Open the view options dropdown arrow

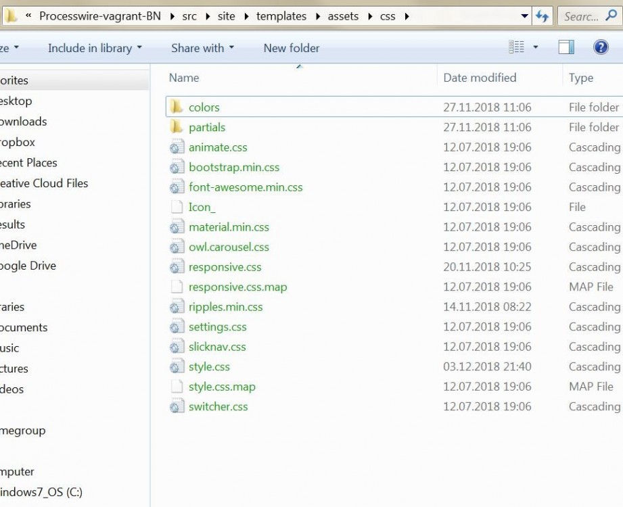(536, 47)
